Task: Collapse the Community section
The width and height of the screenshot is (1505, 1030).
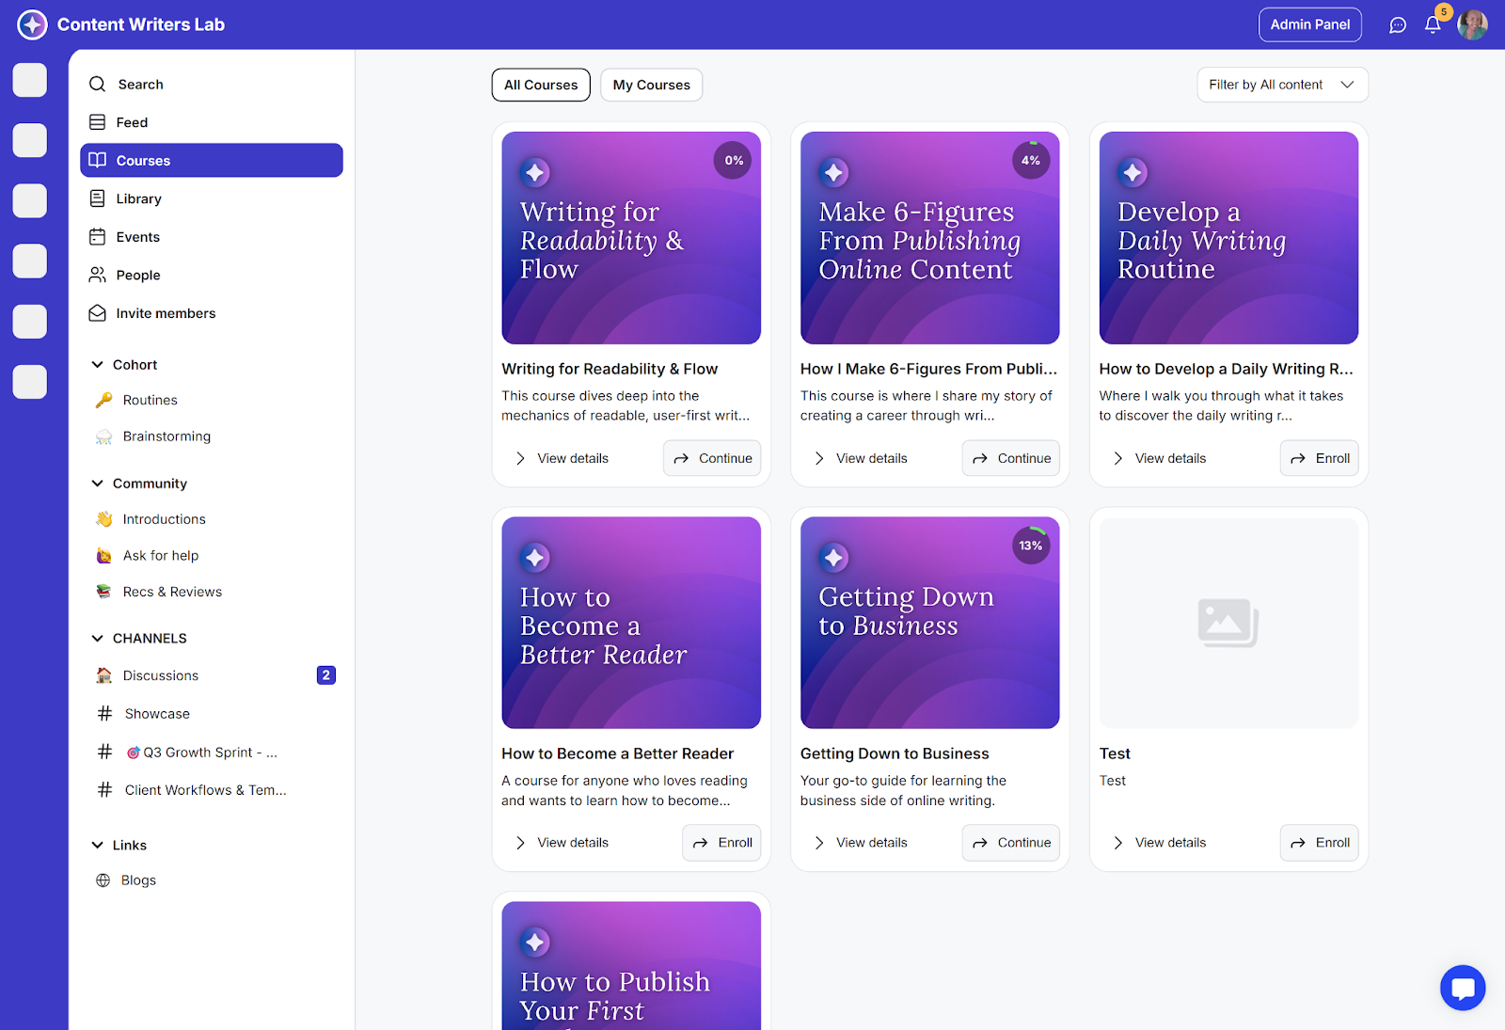Action: click(97, 483)
